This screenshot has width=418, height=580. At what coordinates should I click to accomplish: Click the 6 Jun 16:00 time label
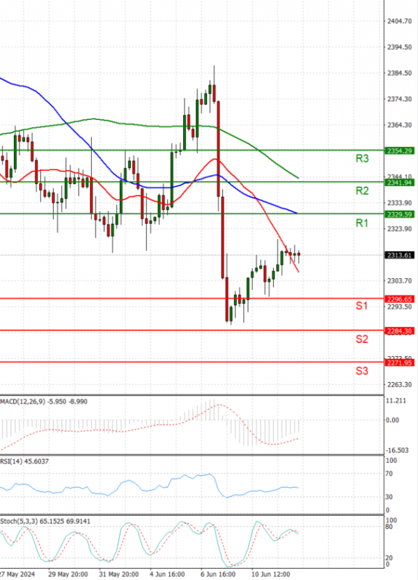pos(217,574)
